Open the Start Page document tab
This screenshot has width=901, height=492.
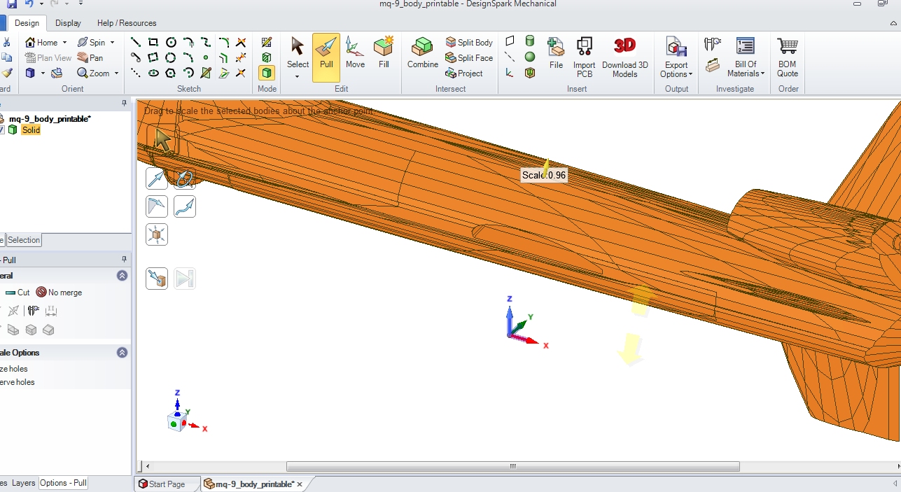(x=162, y=484)
